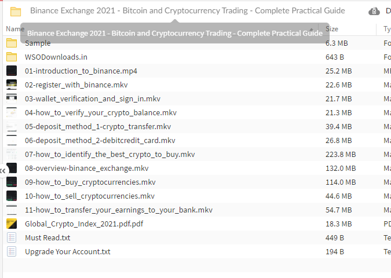
Task: Click thumbnail of 08-overview-binance_exchange.mkv
Action: [12, 168]
